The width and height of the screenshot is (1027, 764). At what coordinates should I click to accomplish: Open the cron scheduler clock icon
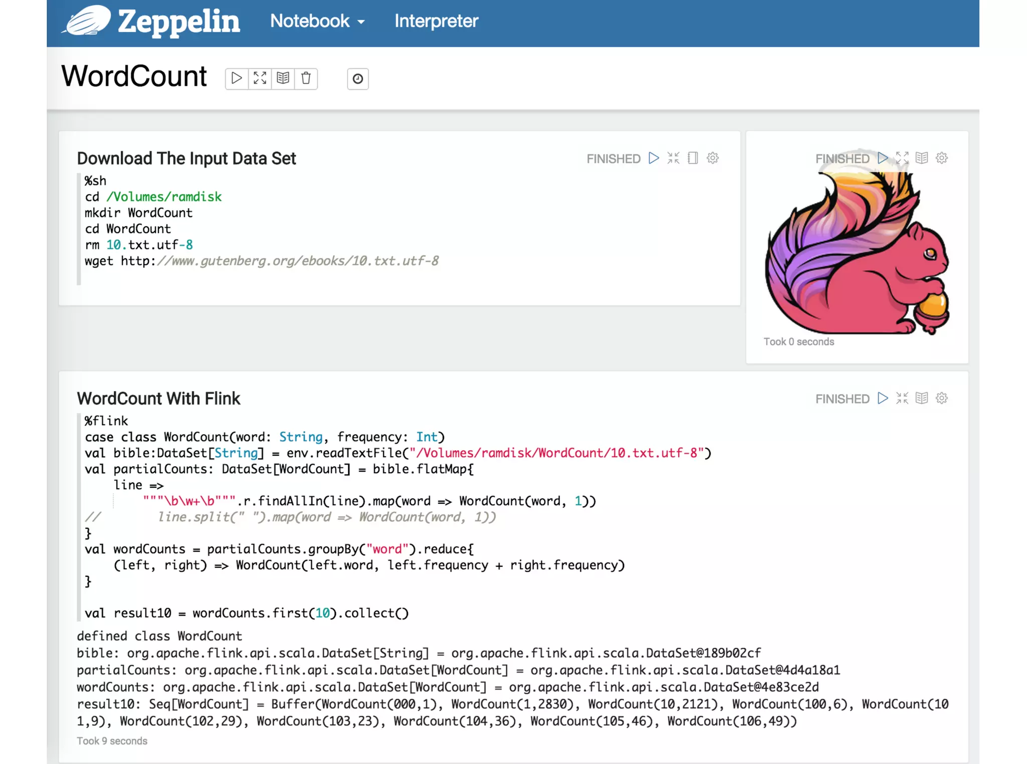(x=358, y=79)
